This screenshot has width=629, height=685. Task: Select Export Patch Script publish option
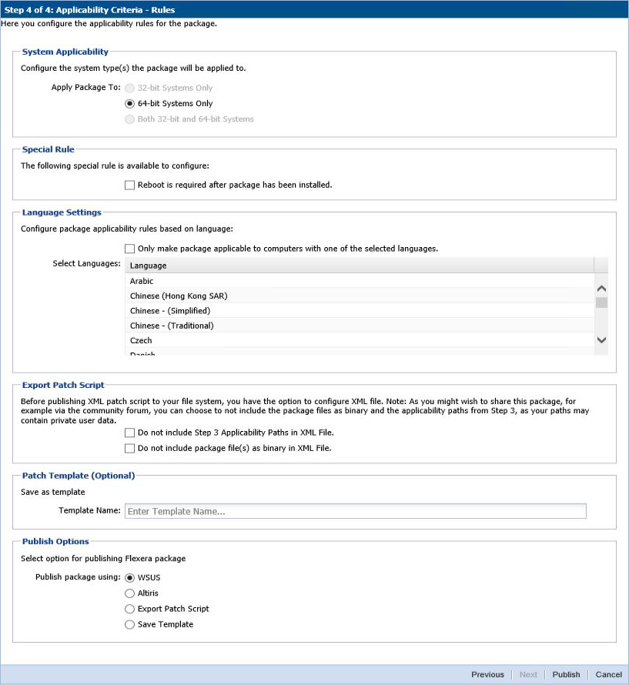[129, 609]
